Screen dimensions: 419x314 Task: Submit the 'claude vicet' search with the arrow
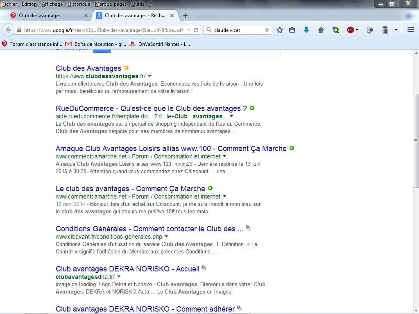tap(266, 30)
